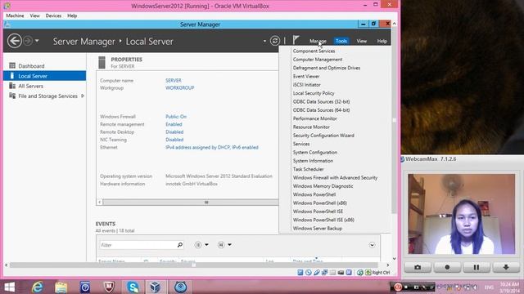
Task: Click the WORKGROUP link
Action: [x=180, y=88]
